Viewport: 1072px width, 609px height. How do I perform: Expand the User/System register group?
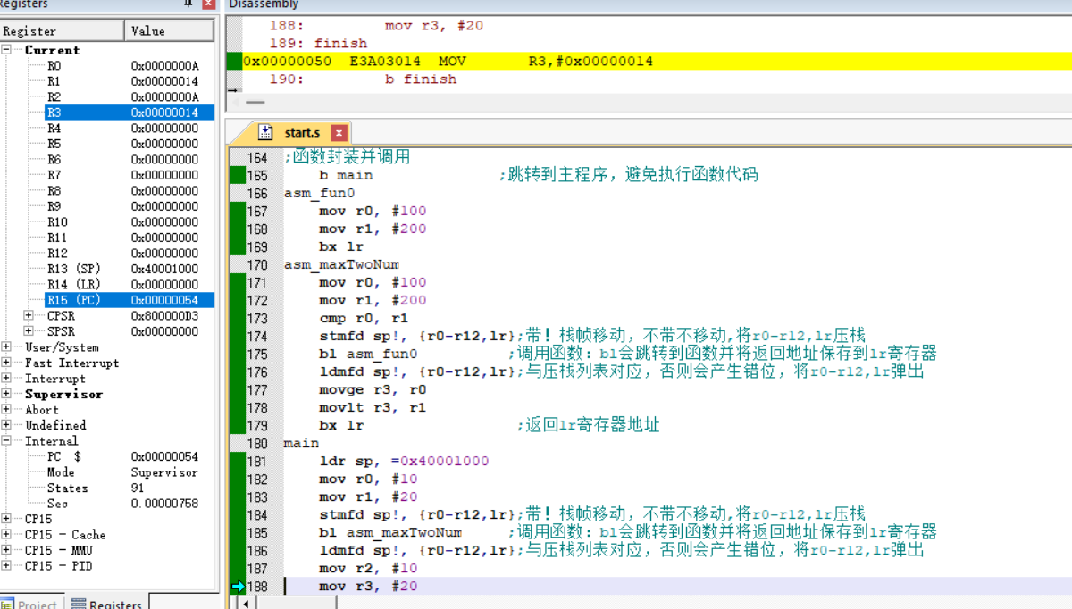[6, 346]
